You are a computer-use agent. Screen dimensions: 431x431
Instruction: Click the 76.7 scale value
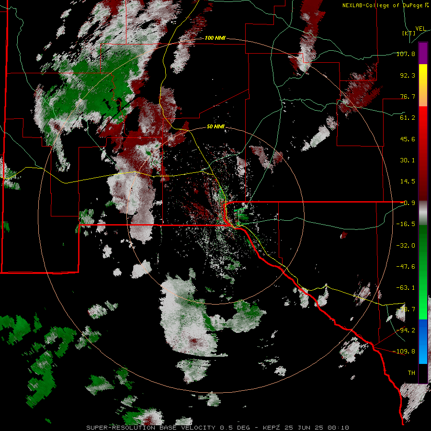(408, 96)
